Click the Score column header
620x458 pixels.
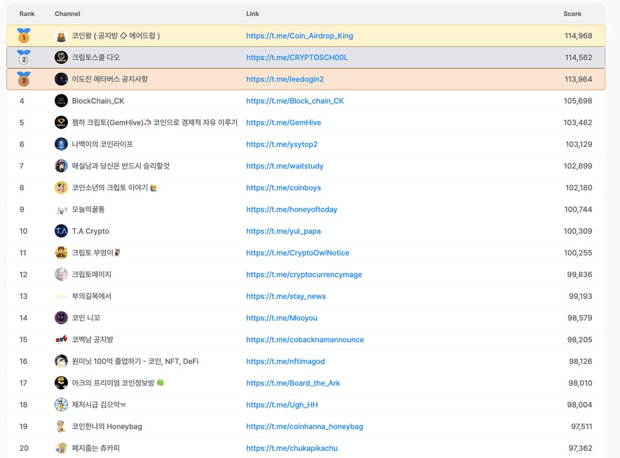pos(572,14)
